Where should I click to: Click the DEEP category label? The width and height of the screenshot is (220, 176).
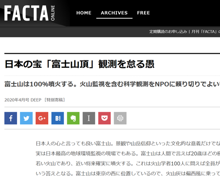[x=36, y=100]
